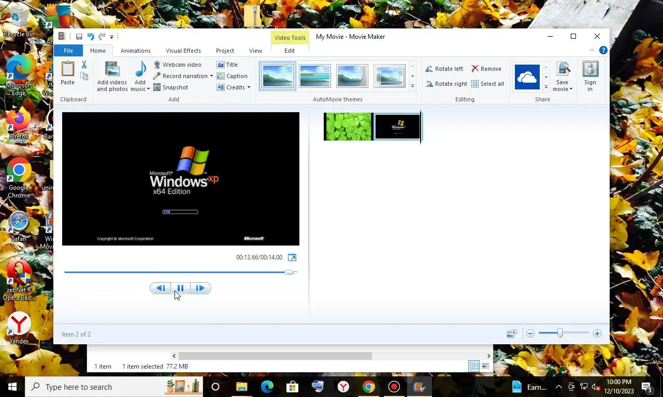Open Customize Quick Access Toolbar dropdown
Screen dimensions: 663x397
111,37
